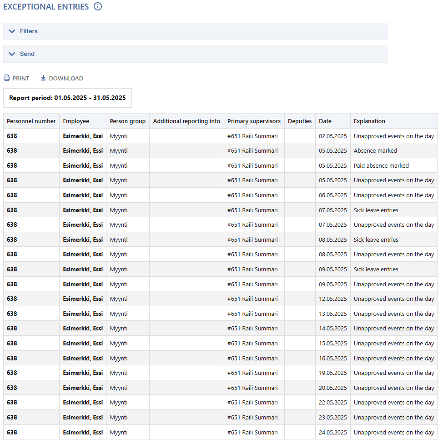Click the printer icon
443x444 pixels.
(7, 78)
